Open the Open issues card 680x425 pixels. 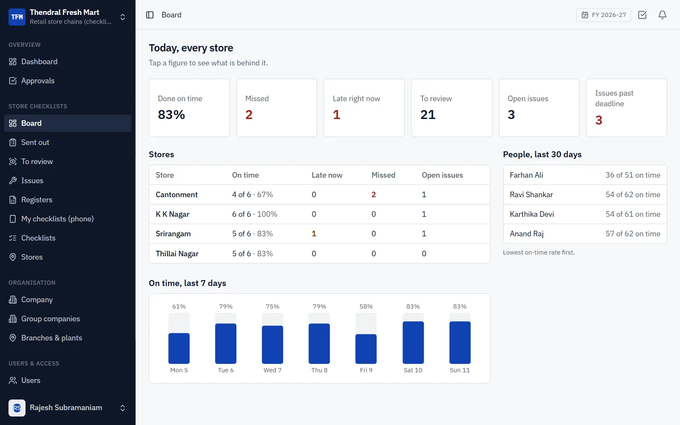pos(539,108)
